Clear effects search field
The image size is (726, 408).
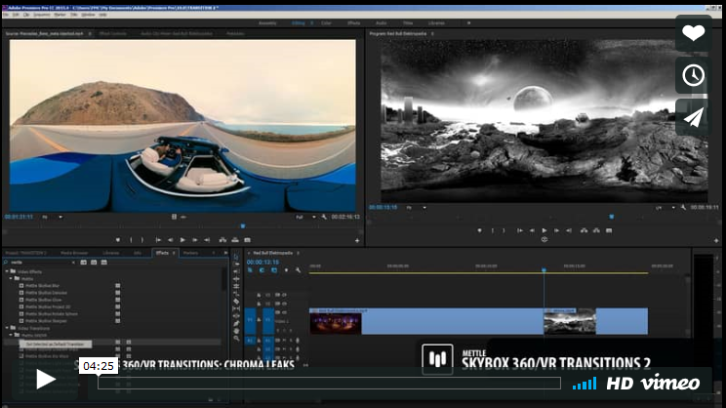[73, 263]
